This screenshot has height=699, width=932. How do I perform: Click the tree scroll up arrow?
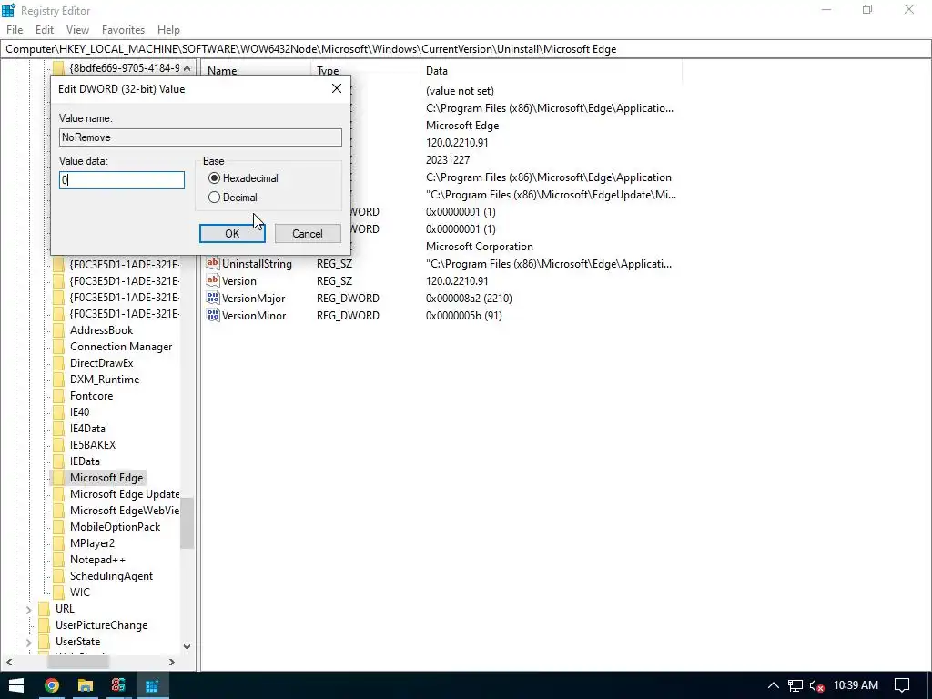tap(187, 68)
